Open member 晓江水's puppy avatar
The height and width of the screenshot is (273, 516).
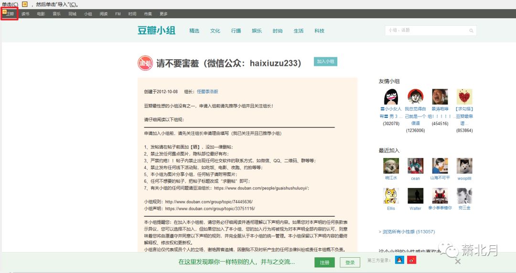point(391,166)
